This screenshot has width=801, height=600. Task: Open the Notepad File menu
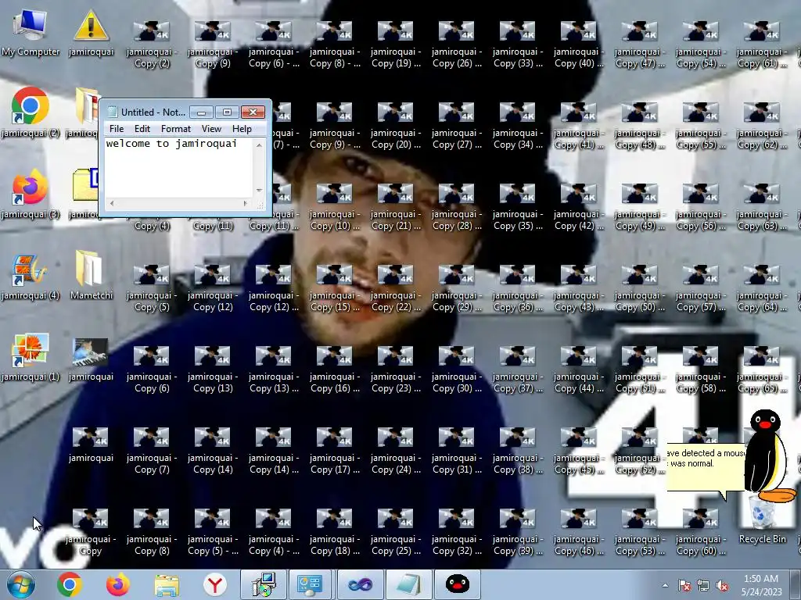point(117,129)
